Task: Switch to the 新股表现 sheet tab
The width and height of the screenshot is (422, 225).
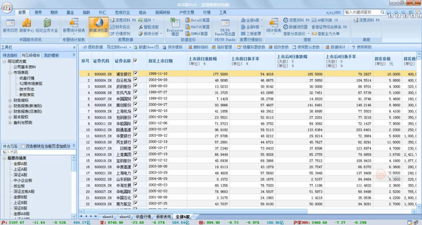Action: click(x=163, y=216)
